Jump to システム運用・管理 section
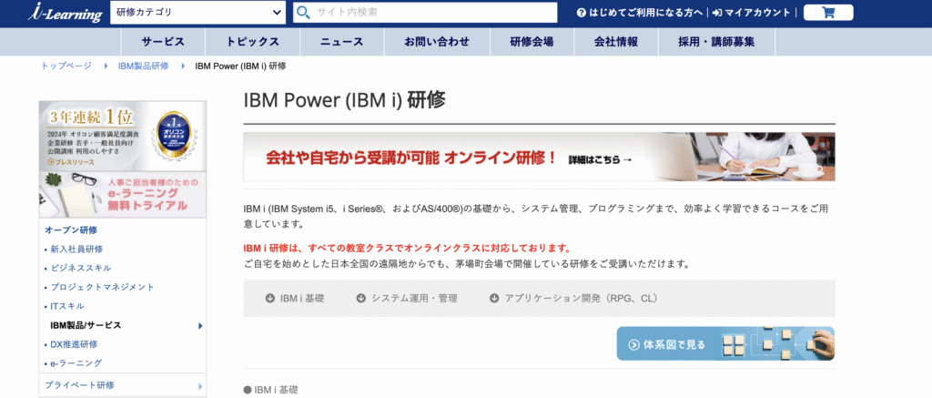 tap(414, 298)
